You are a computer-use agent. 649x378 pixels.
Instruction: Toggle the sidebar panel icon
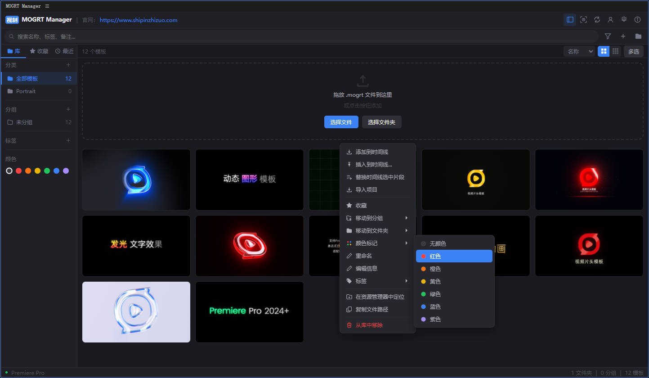pyautogui.click(x=569, y=19)
